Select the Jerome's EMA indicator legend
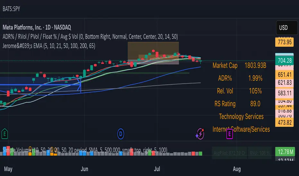299x176 pixels. [x=49, y=46]
